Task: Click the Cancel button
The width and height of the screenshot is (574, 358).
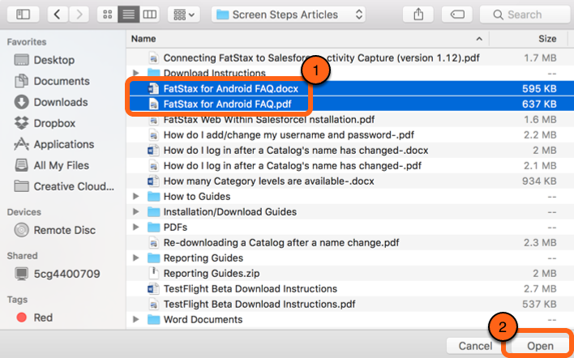Action: (x=475, y=346)
